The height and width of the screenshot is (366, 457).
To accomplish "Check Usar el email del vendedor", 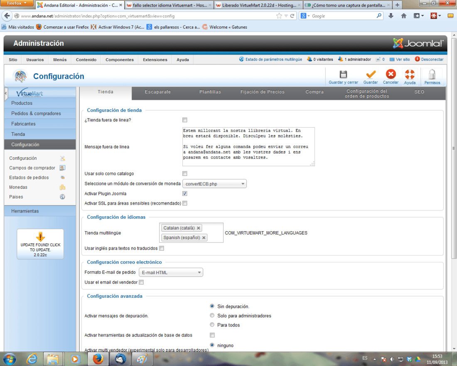I will coord(141,282).
